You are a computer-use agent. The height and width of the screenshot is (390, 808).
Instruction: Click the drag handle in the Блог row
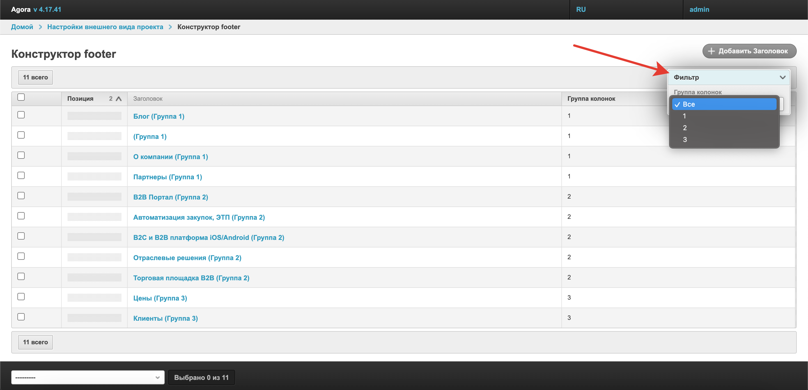[x=94, y=116]
